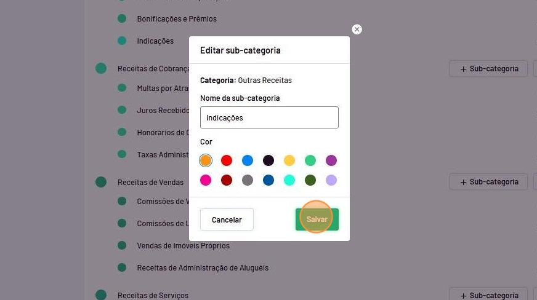Edit the Nome da sub-categoria field
The image size is (537, 300).
coord(269,117)
